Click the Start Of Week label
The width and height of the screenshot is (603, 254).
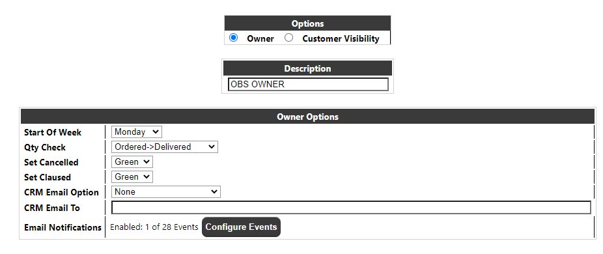[x=53, y=132]
